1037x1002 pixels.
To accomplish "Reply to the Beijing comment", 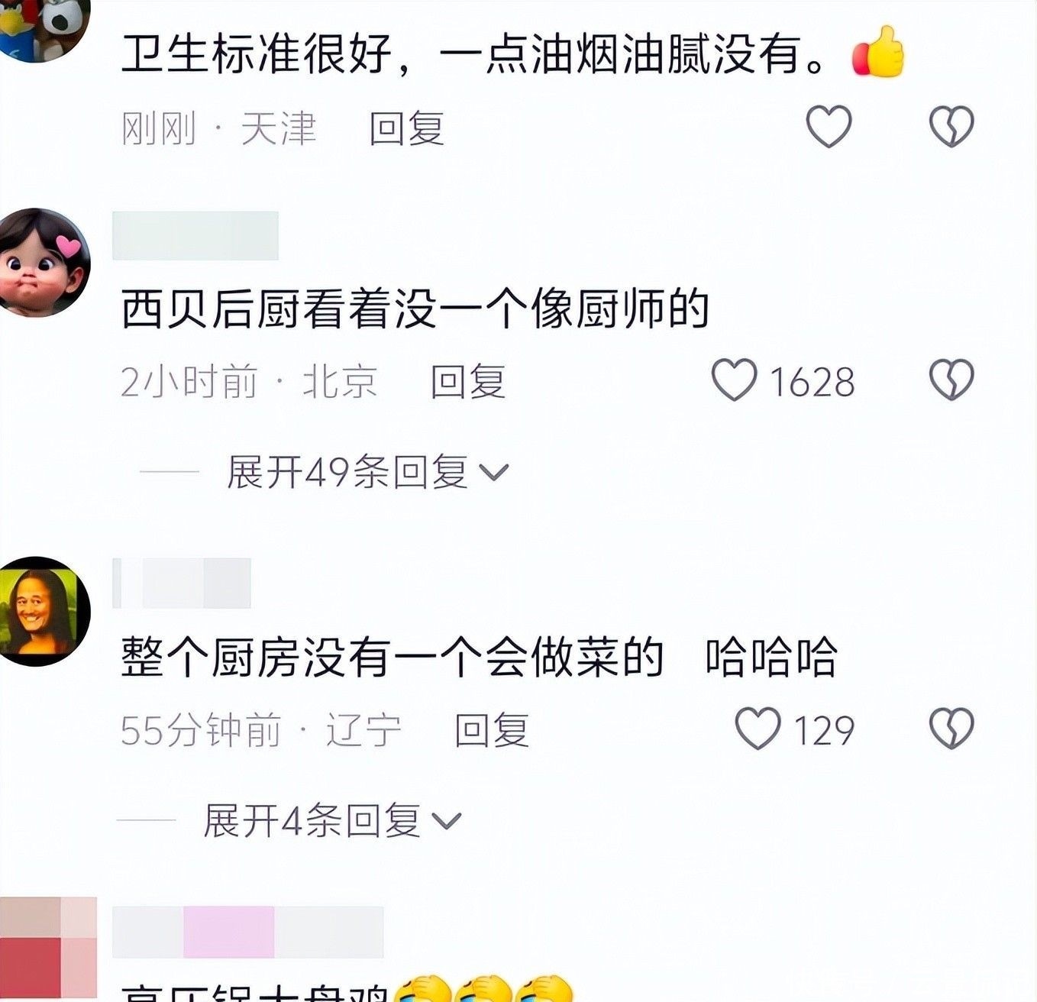I will point(468,381).
